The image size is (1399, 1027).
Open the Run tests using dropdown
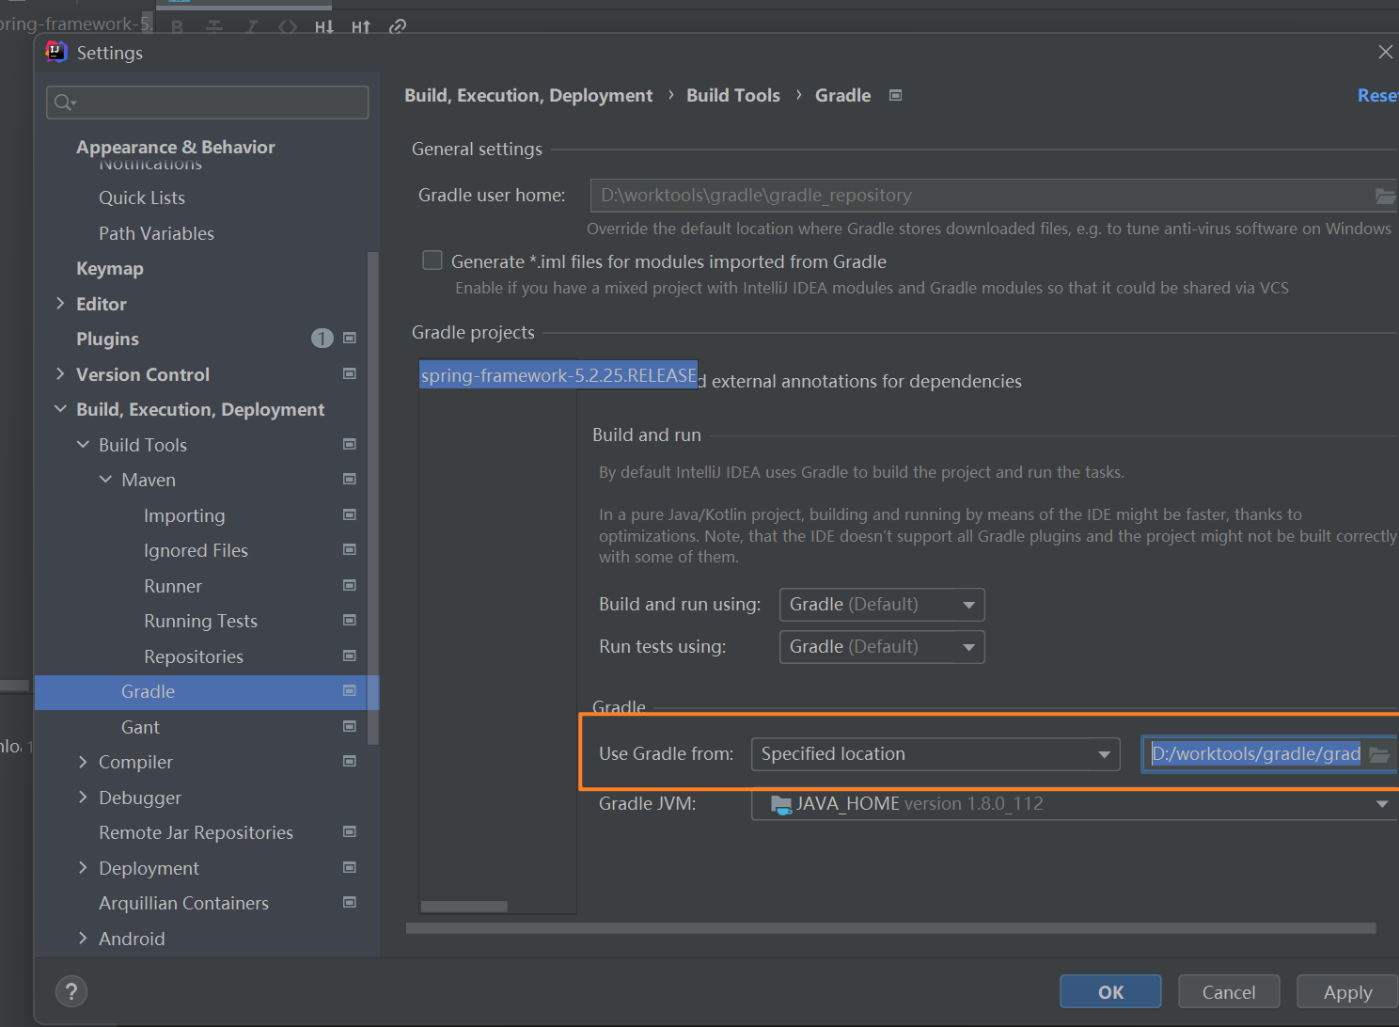881,647
